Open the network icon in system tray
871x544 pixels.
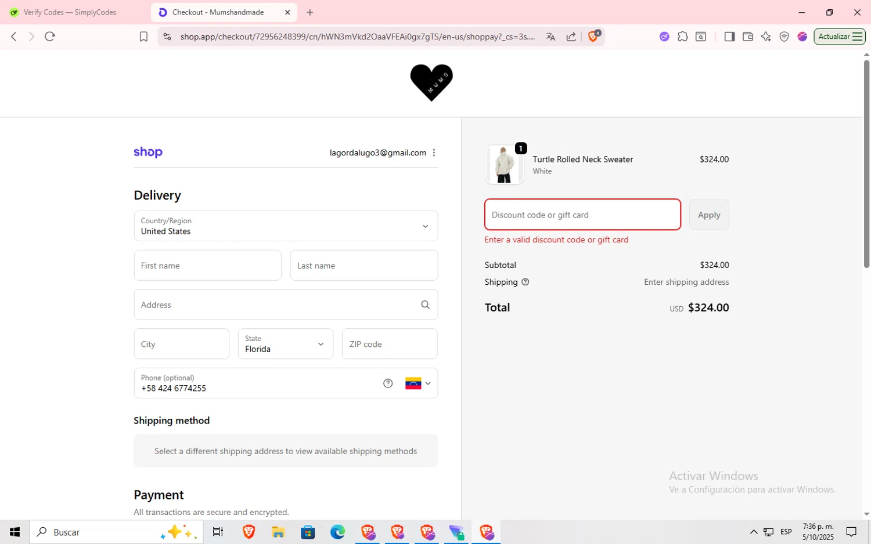[x=768, y=532]
